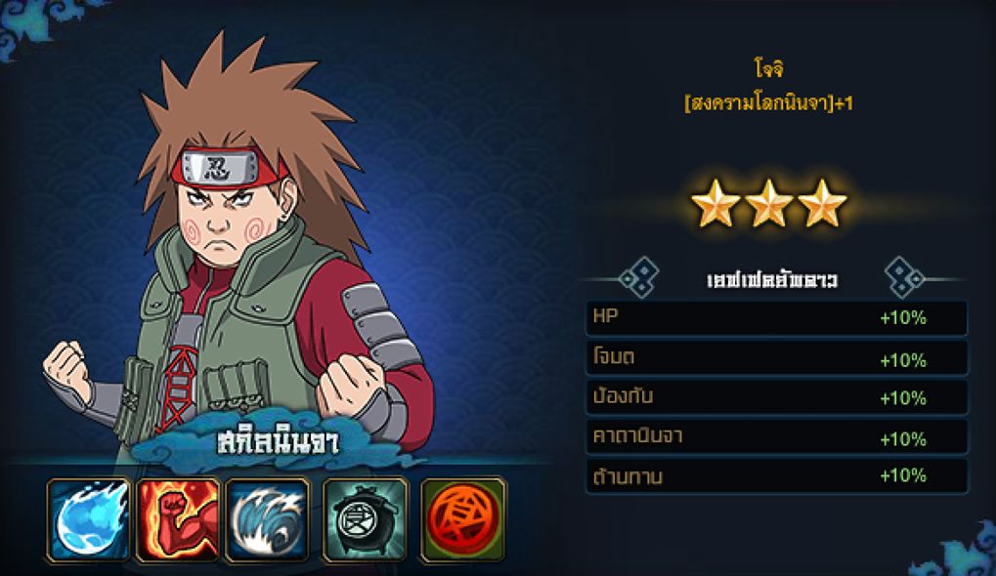Select the white swirling wave skill icon
Viewport: 996px width, 576px height.
pyautogui.click(x=268, y=520)
